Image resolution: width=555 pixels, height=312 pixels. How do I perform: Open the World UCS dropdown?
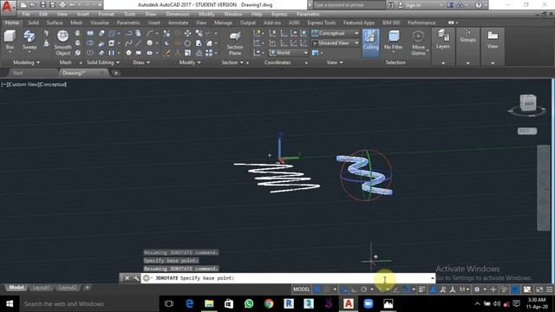(288, 52)
